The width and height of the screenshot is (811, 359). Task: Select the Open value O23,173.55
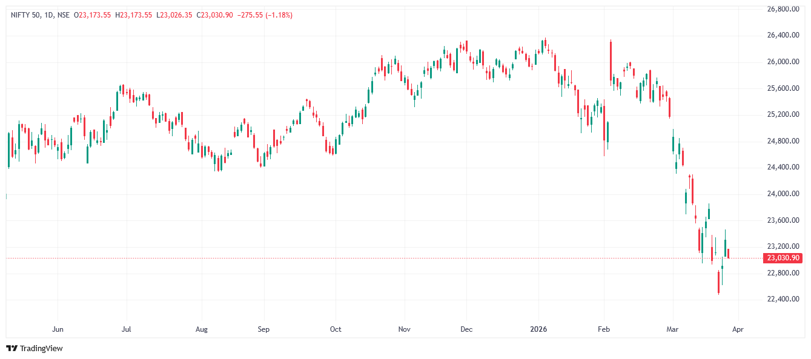click(92, 15)
